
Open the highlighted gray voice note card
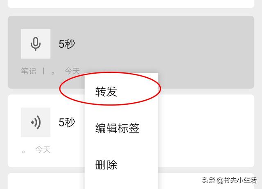tap(131, 52)
